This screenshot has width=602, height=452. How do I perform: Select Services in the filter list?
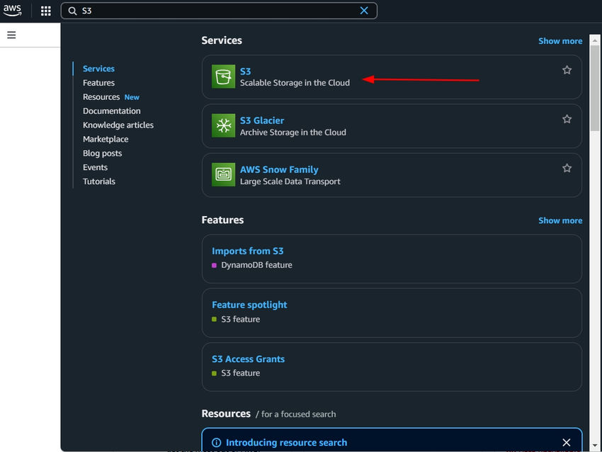[98, 69]
